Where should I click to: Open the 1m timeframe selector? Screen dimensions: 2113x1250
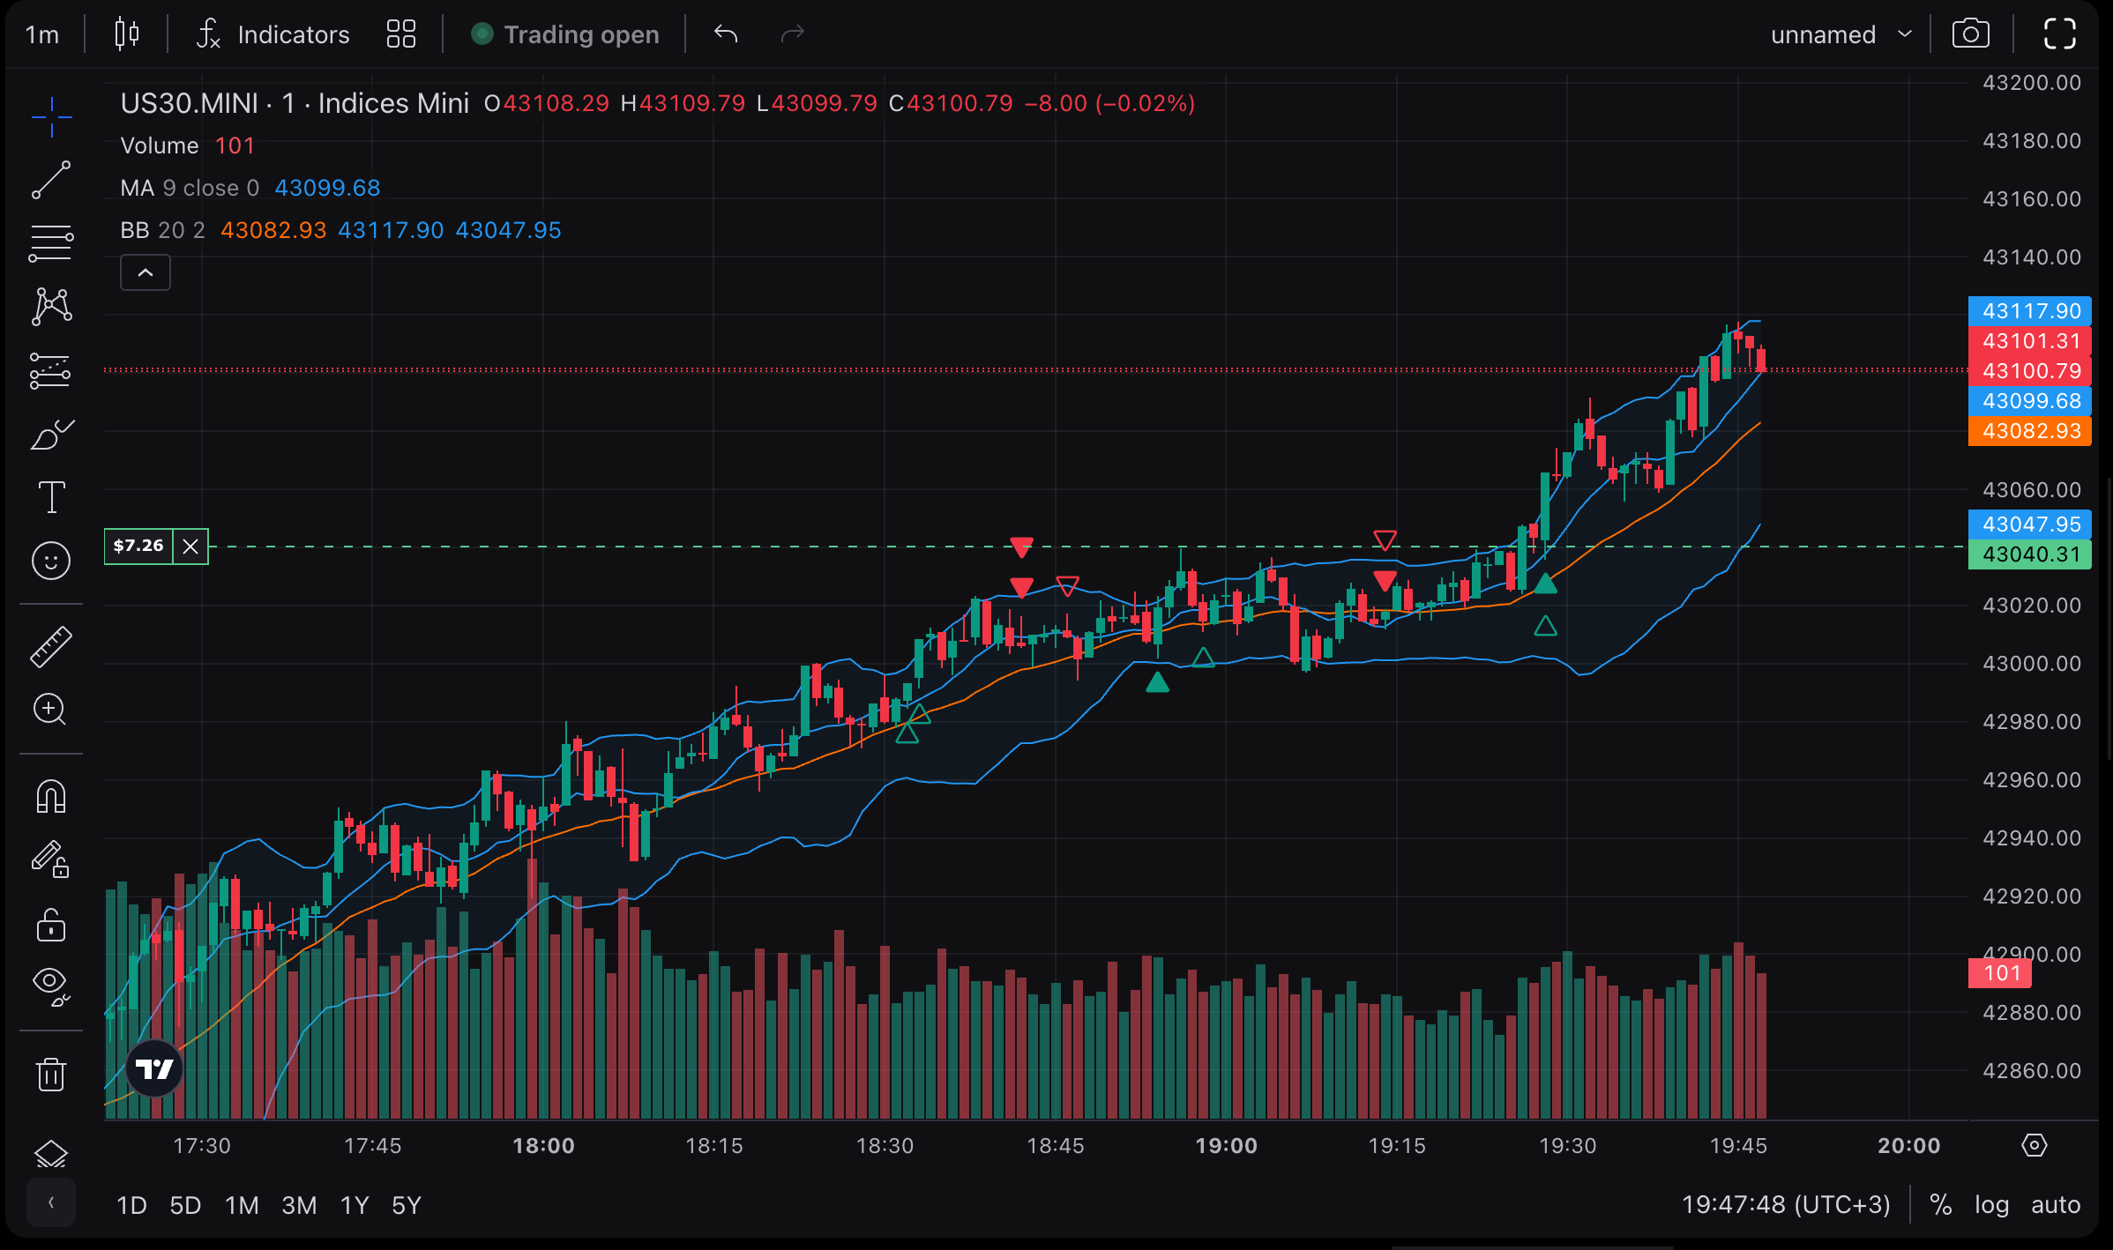(42, 34)
